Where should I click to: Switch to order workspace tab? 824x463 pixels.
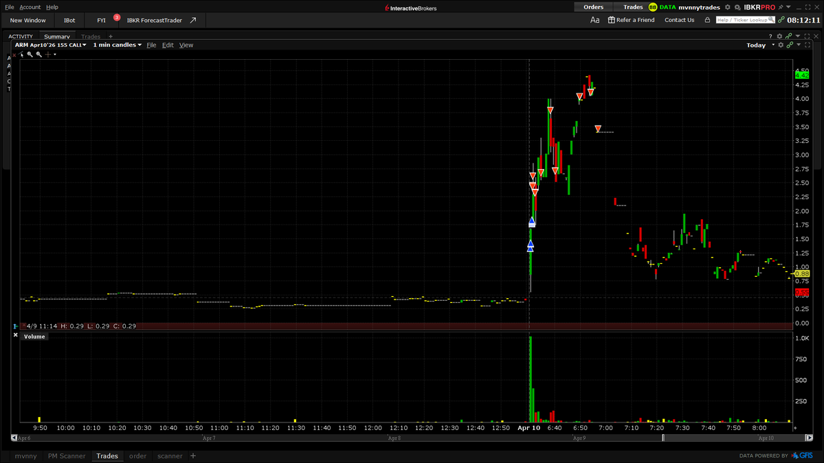[x=137, y=456]
